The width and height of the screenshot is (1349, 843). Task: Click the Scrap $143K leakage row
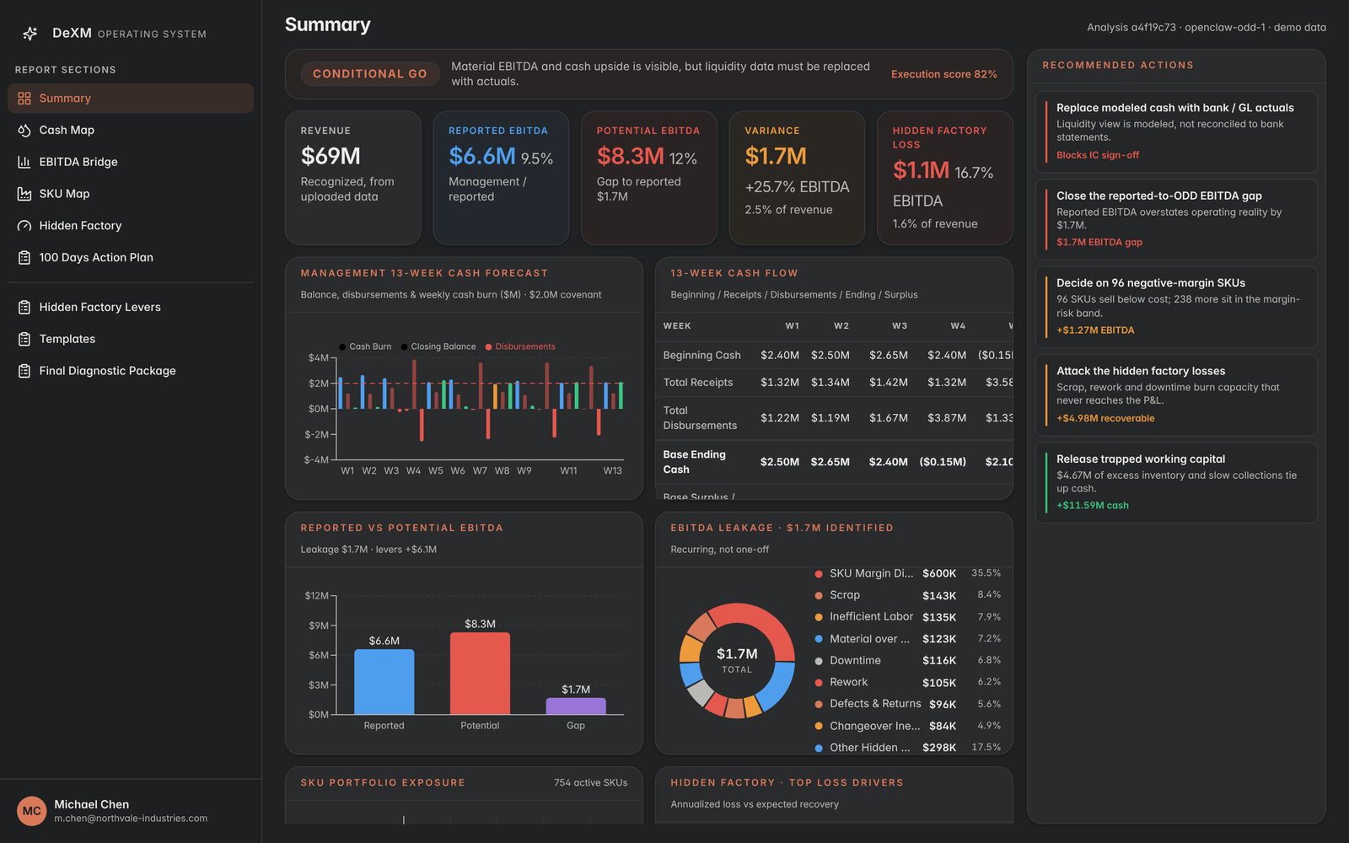[907, 595]
